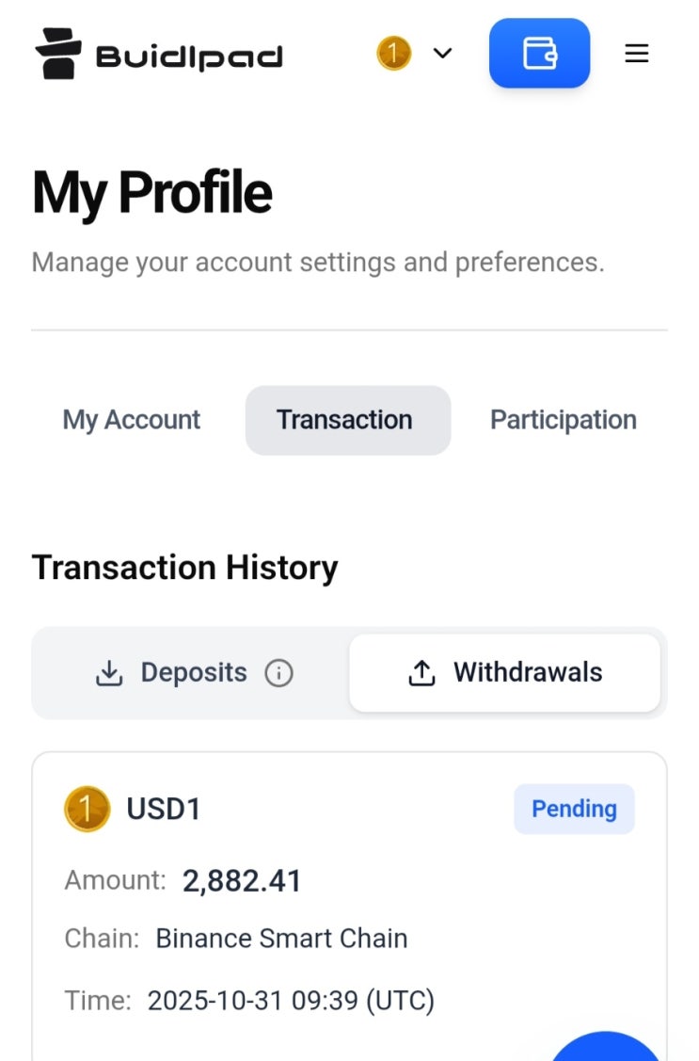699x1061 pixels.
Task: Show the Deposits history
Action: point(193,672)
